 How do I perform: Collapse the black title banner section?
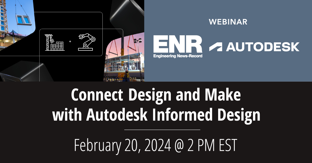tap(156, 122)
